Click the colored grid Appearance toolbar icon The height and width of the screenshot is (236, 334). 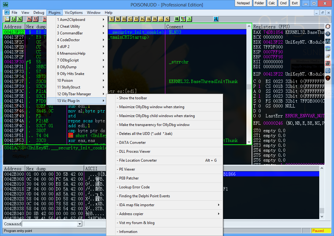[183, 19]
